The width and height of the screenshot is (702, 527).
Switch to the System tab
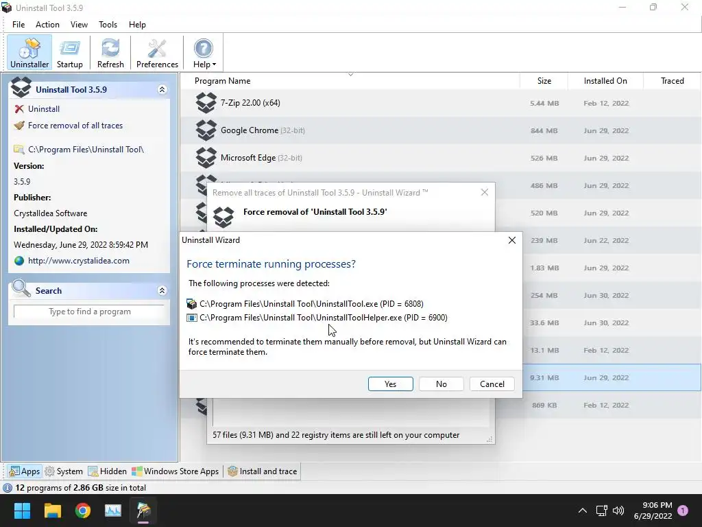pos(64,471)
